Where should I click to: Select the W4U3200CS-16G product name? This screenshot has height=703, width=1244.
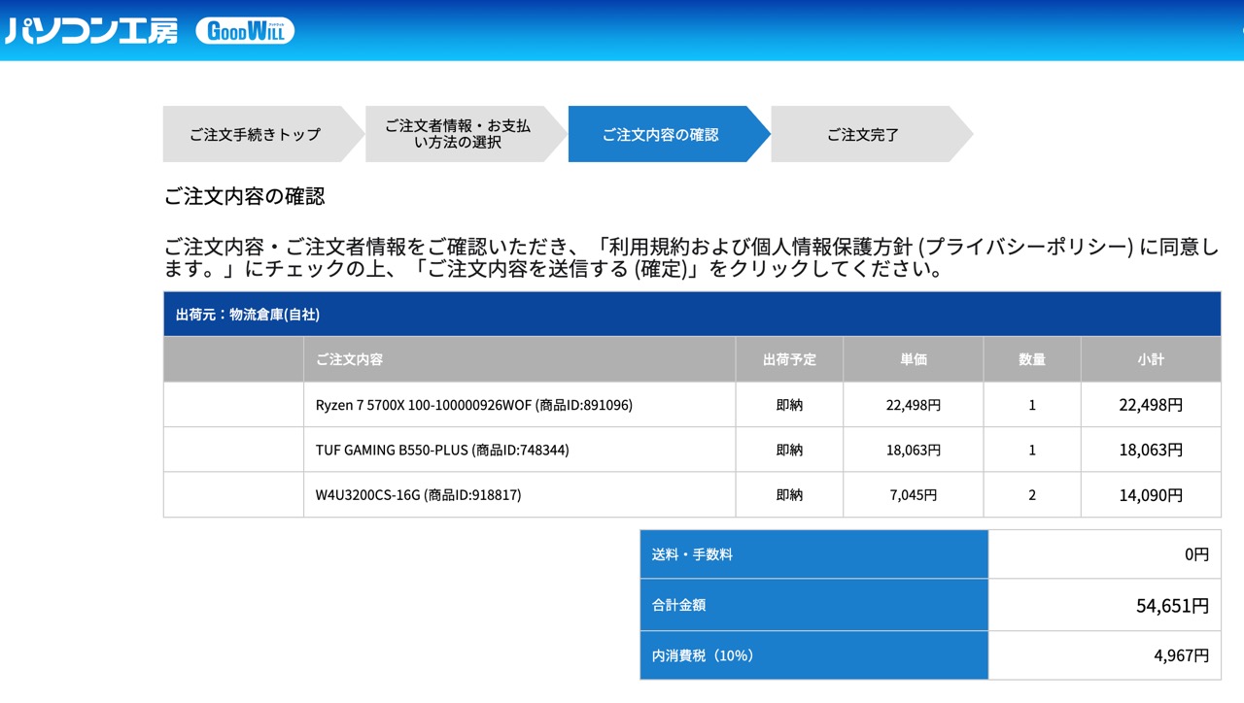418,495
